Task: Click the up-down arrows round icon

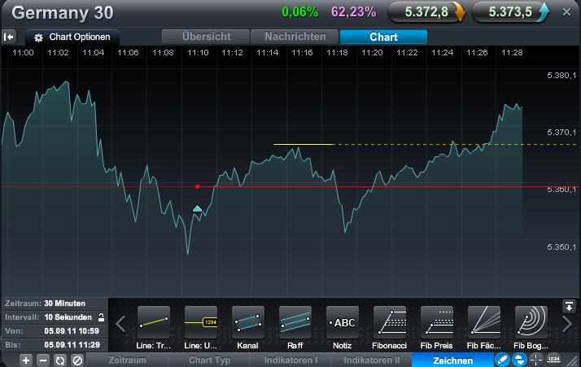Action: point(519,360)
